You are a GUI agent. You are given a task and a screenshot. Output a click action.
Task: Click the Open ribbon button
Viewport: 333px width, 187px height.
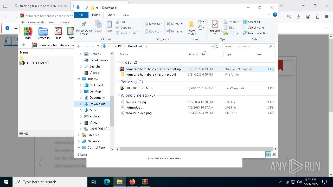pos(231,22)
